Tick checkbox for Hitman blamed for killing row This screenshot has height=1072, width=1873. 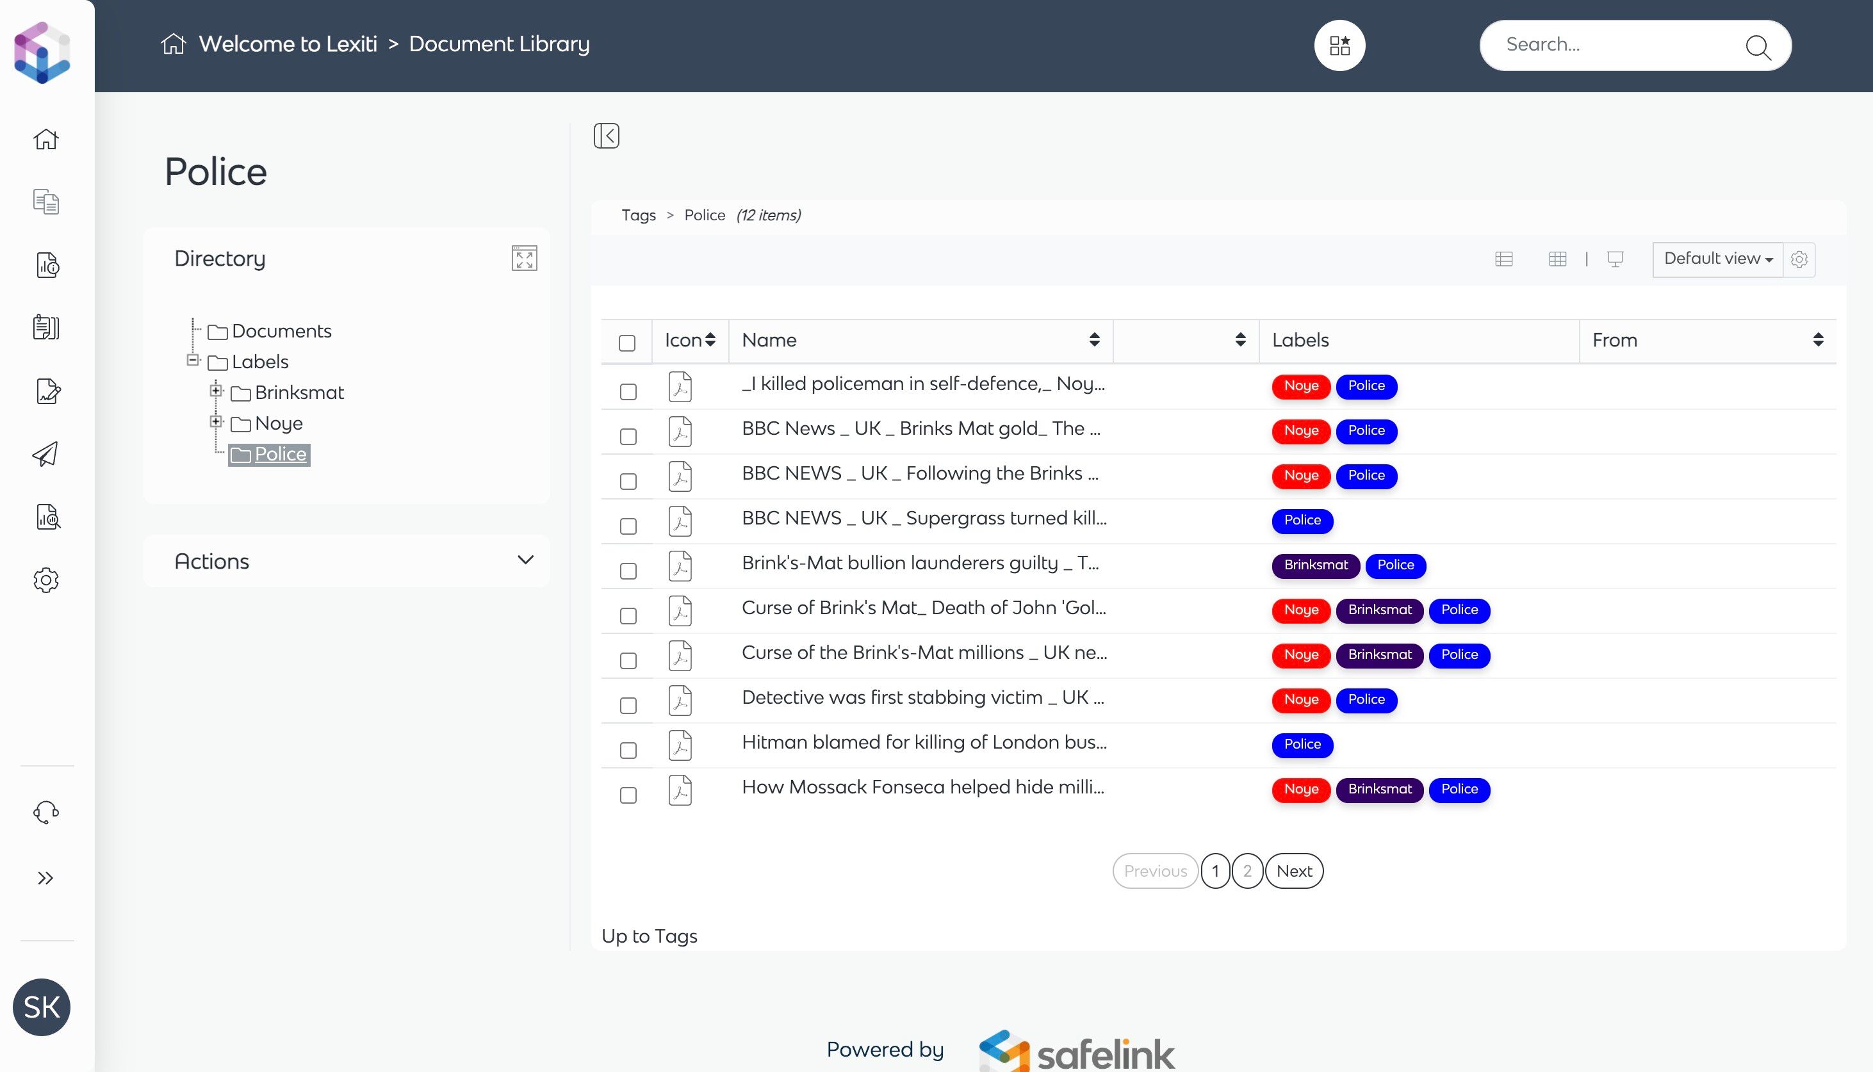628,751
